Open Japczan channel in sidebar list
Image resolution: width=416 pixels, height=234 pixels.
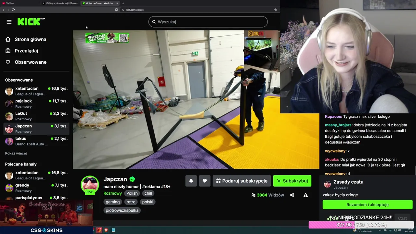pyautogui.click(x=36, y=129)
